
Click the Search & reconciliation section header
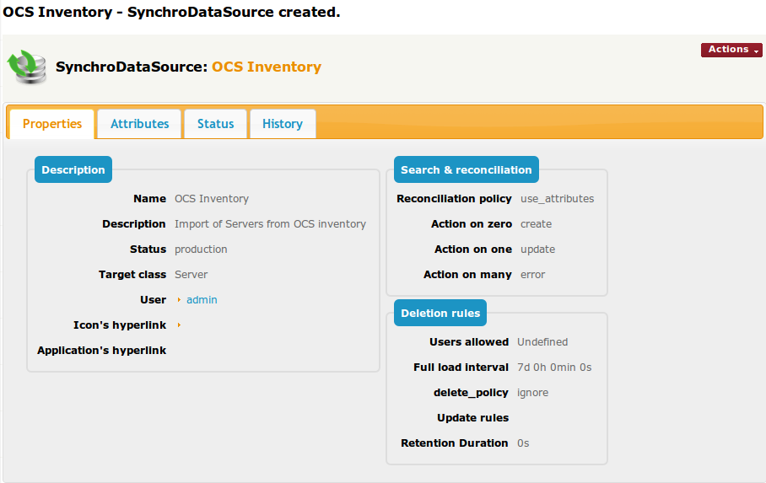point(466,169)
